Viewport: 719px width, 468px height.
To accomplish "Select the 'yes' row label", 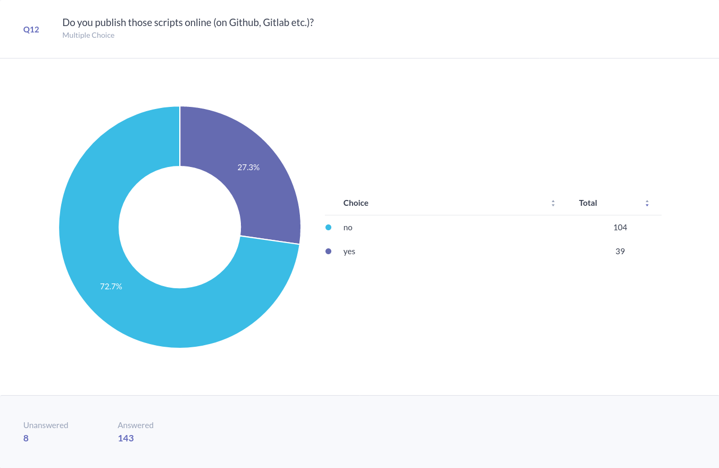I will click(349, 252).
